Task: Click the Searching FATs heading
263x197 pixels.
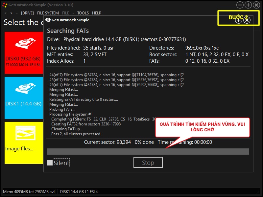Action: click(68, 31)
